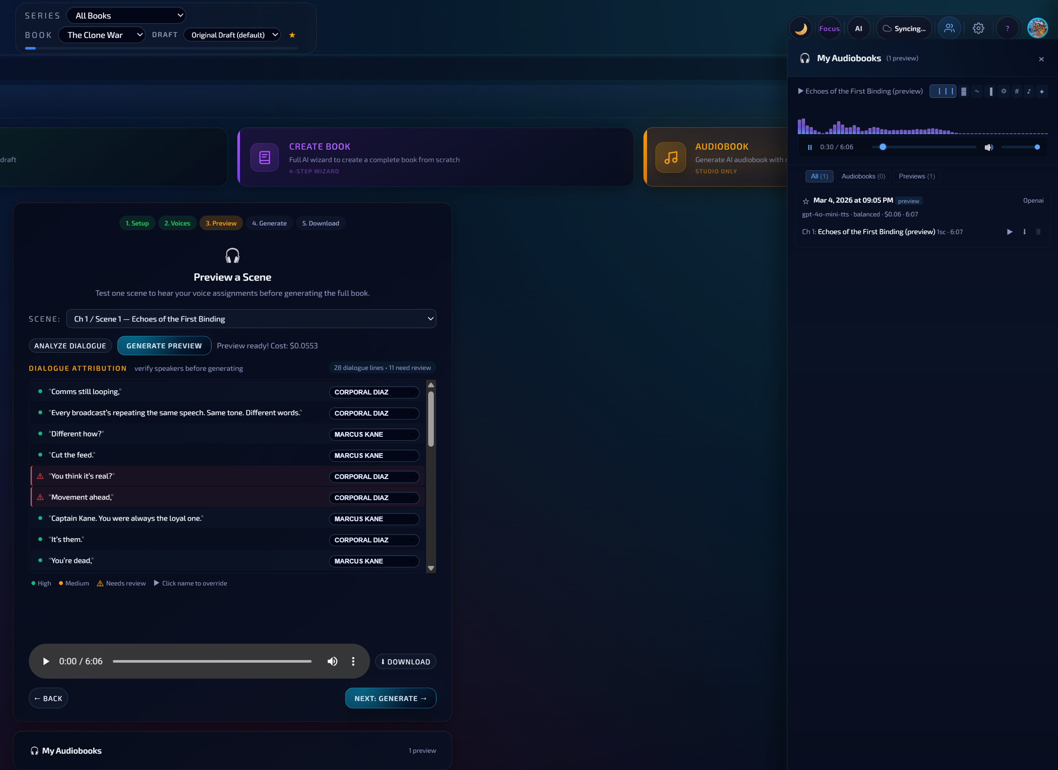
Task: Adjust the sidebar volume slider
Action: 1019,147
